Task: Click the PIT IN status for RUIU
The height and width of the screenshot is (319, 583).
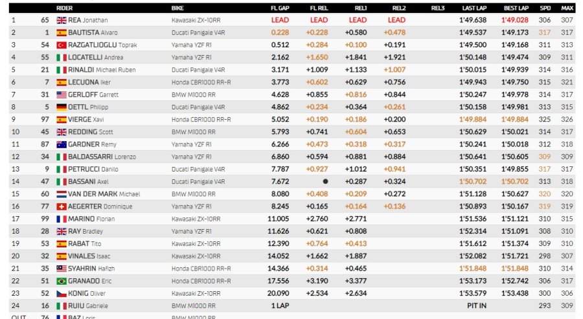Action: [477, 305]
